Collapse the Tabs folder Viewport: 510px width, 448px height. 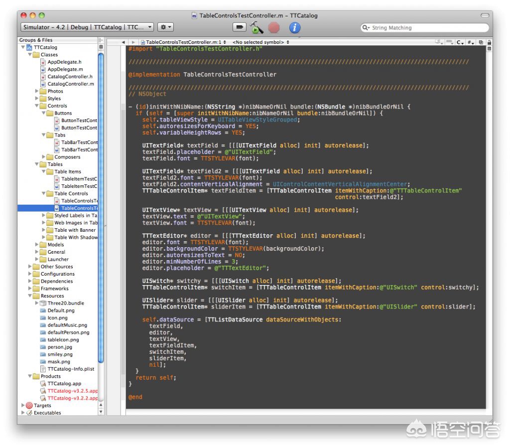(x=44, y=135)
